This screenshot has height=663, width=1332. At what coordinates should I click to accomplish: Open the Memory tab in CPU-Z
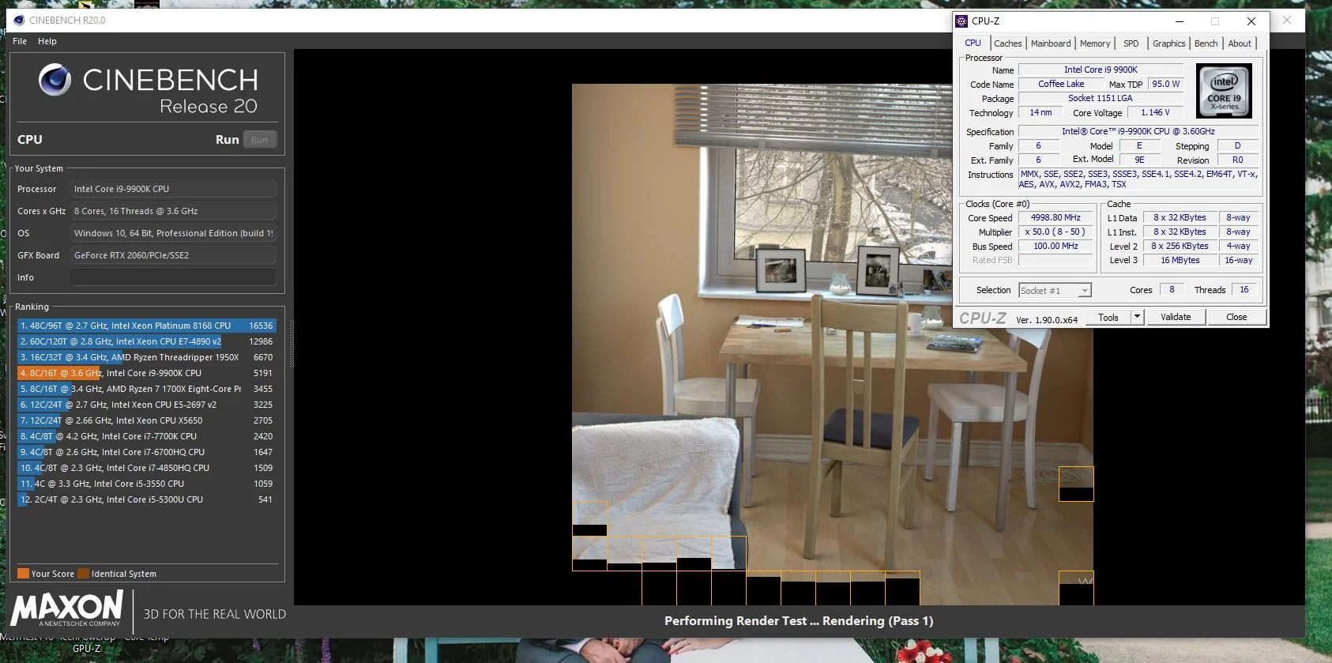tap(1095, 43)
